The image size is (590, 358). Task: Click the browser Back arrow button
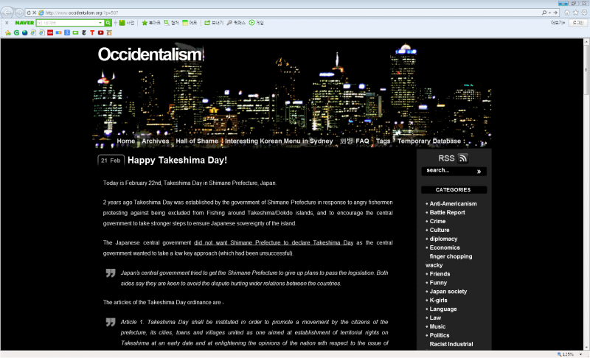8,13
